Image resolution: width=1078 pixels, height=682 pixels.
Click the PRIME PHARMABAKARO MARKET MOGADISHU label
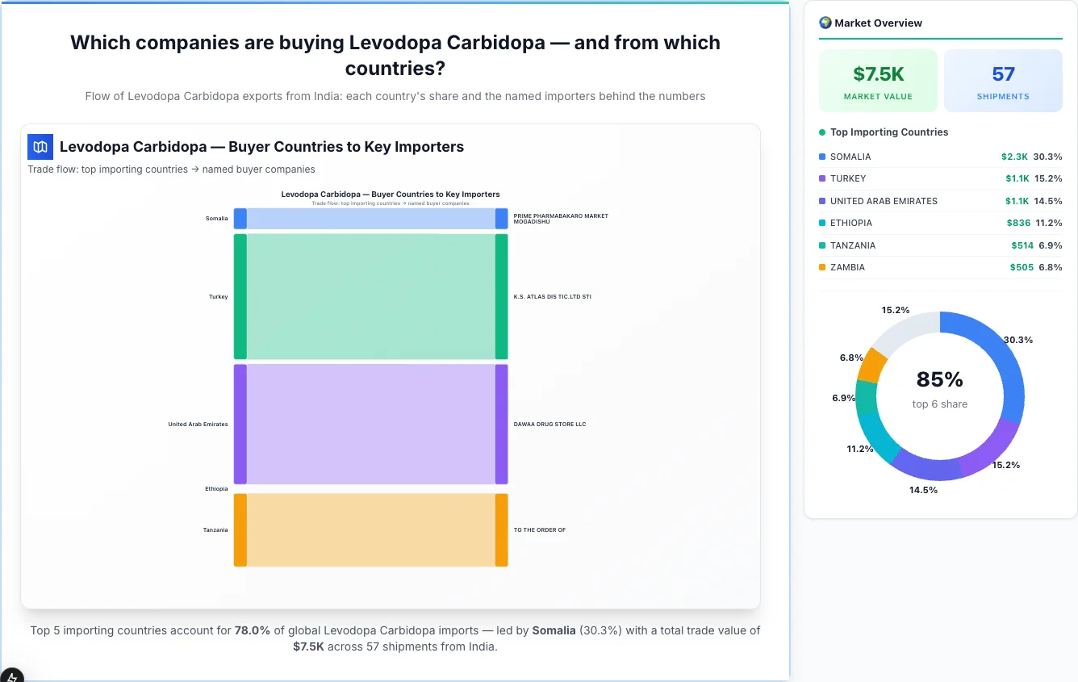(x=560, y=219)
